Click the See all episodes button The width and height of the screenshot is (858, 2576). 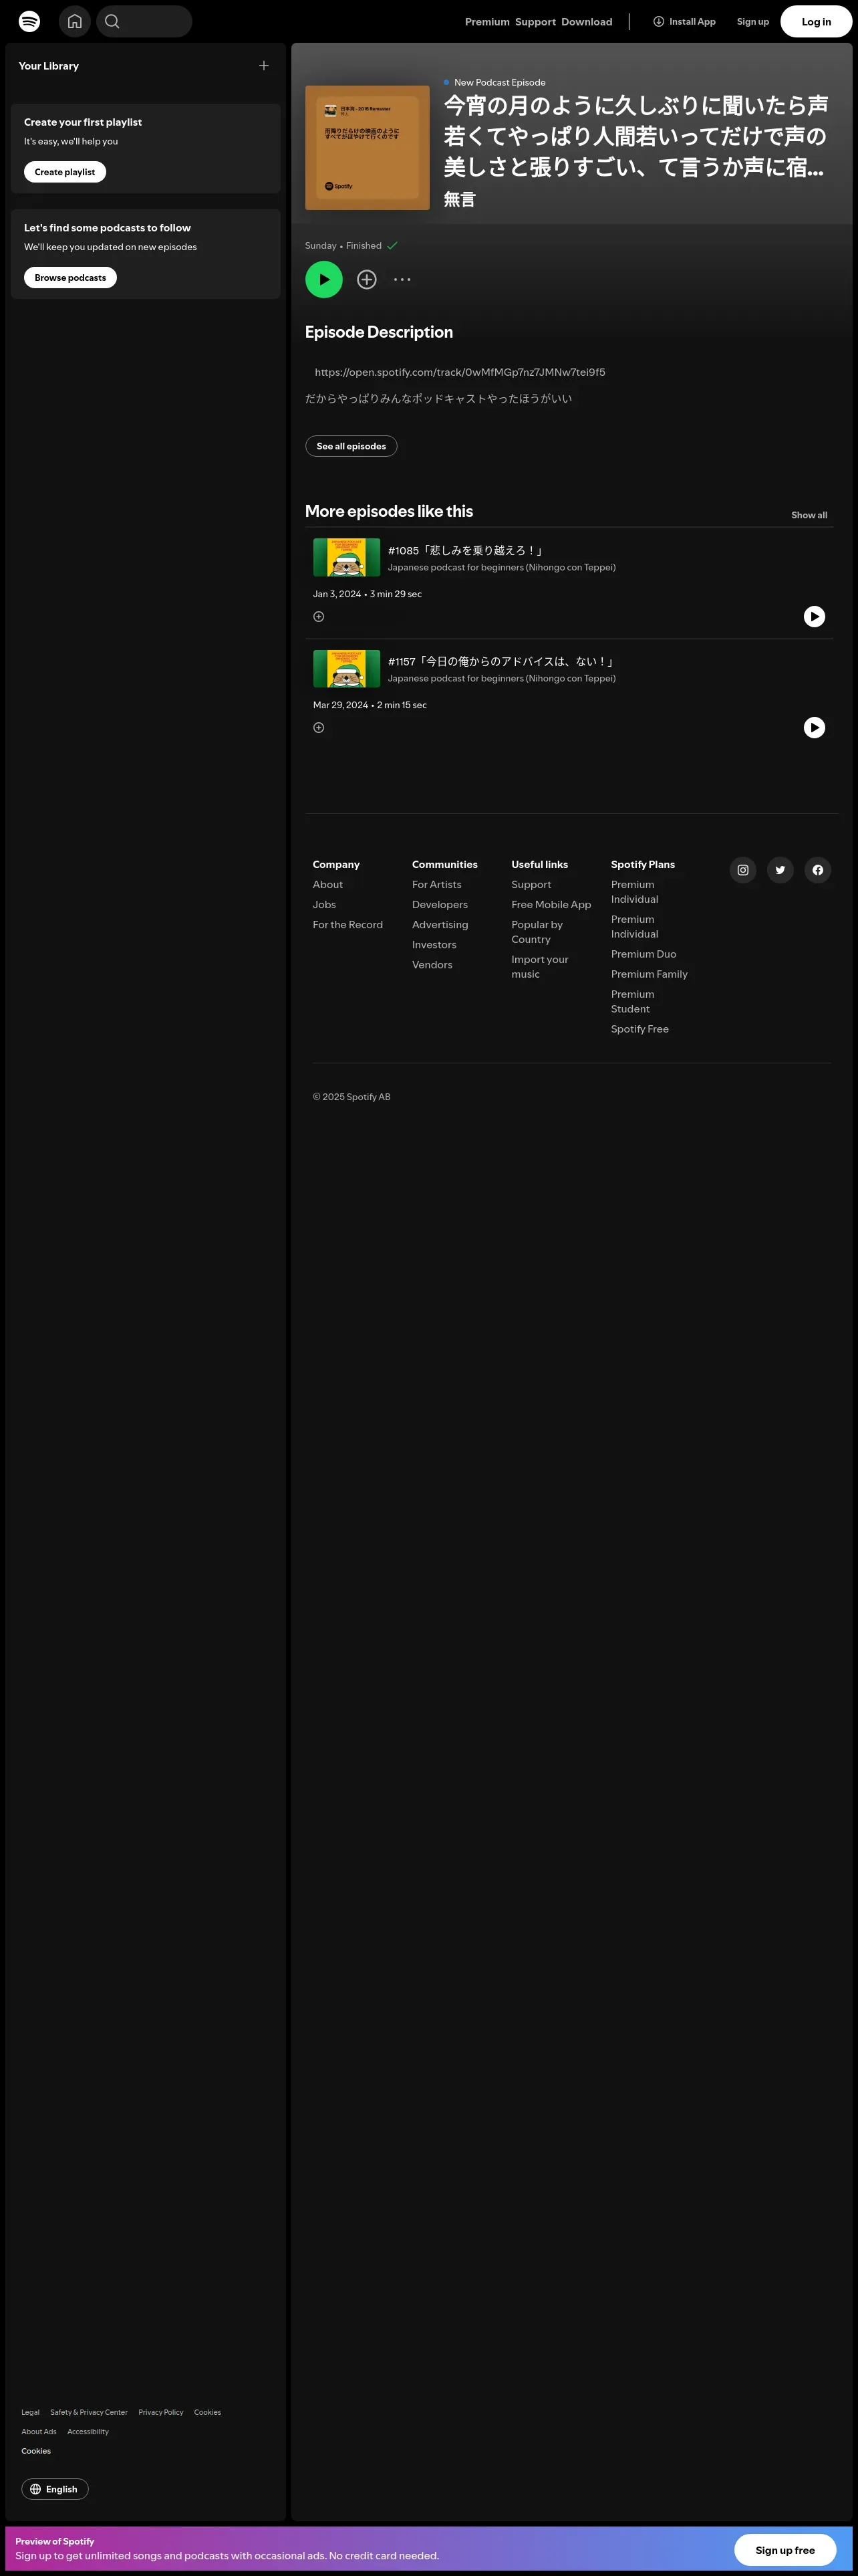[x=351, y=446]
